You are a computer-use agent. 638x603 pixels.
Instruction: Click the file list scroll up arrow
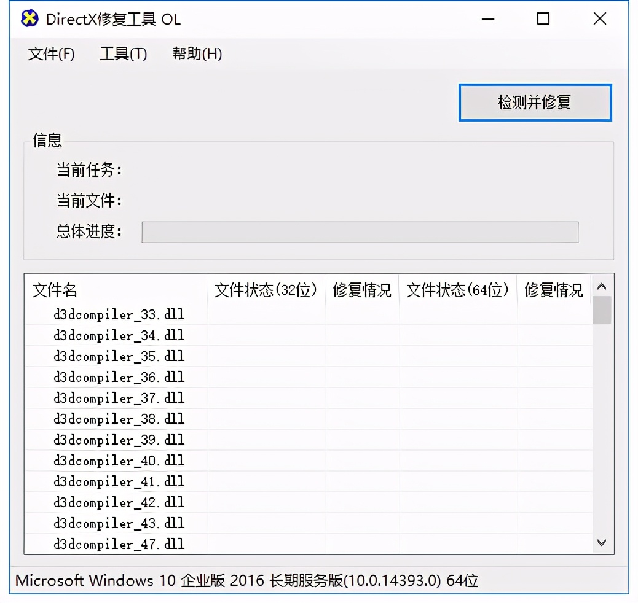602,287
